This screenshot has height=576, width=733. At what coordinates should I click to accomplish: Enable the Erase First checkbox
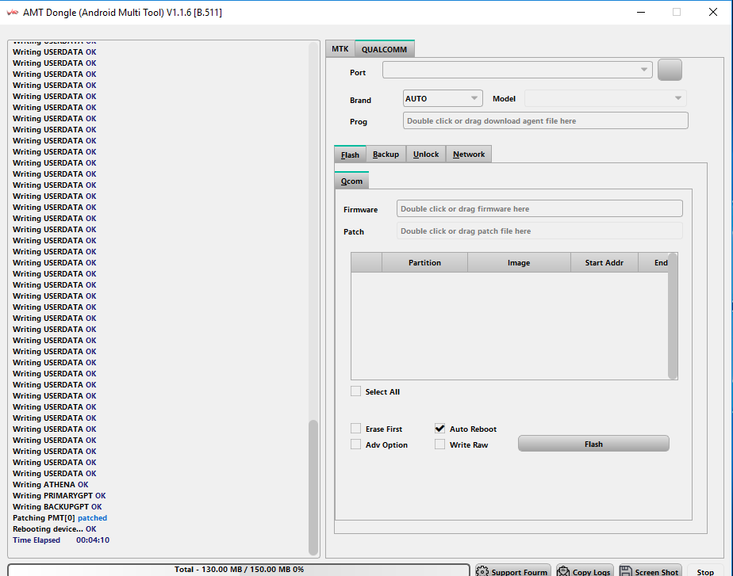(356, 429)
